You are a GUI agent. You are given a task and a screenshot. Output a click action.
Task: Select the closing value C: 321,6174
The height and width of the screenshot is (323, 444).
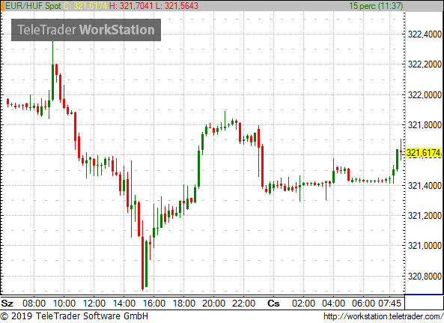pyautogui.click(x=85, y=6)
